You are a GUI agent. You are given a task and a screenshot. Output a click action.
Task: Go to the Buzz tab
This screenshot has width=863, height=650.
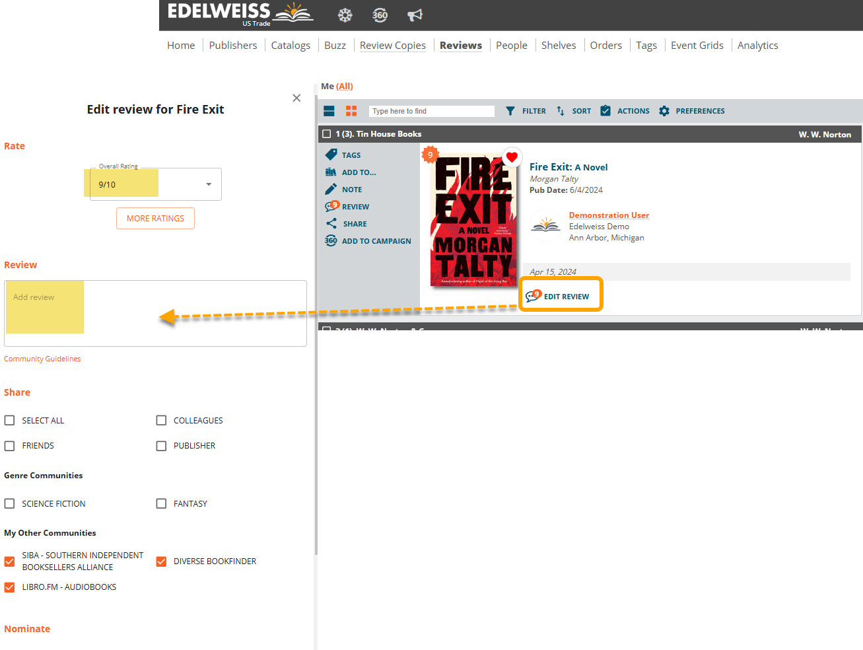click(335, 45)
